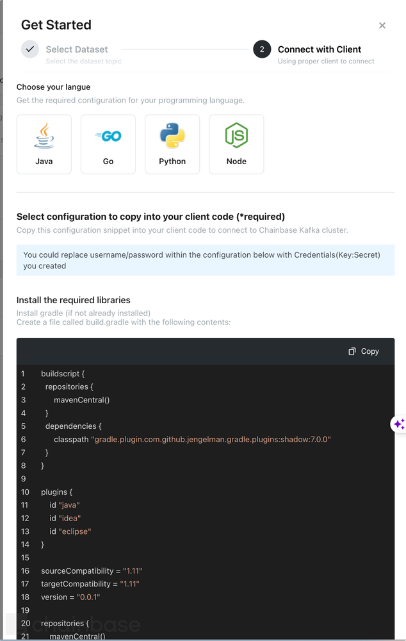Click the copy icon next to Copy label
This screenshot has width=406, height=641.
[352, 351]
